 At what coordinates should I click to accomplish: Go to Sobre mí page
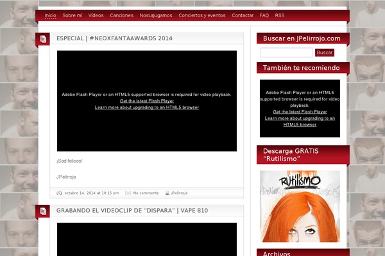point(73,15)
